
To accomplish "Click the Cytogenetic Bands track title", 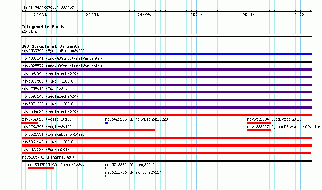I will (x=43, y=27).
